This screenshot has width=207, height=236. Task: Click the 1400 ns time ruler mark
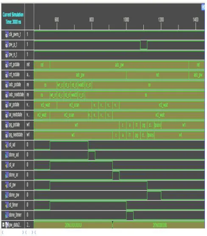[x=196, y=20]
